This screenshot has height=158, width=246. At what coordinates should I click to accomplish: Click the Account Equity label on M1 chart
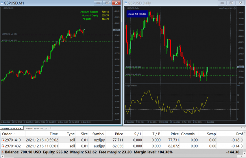click(x=90, y=15)
